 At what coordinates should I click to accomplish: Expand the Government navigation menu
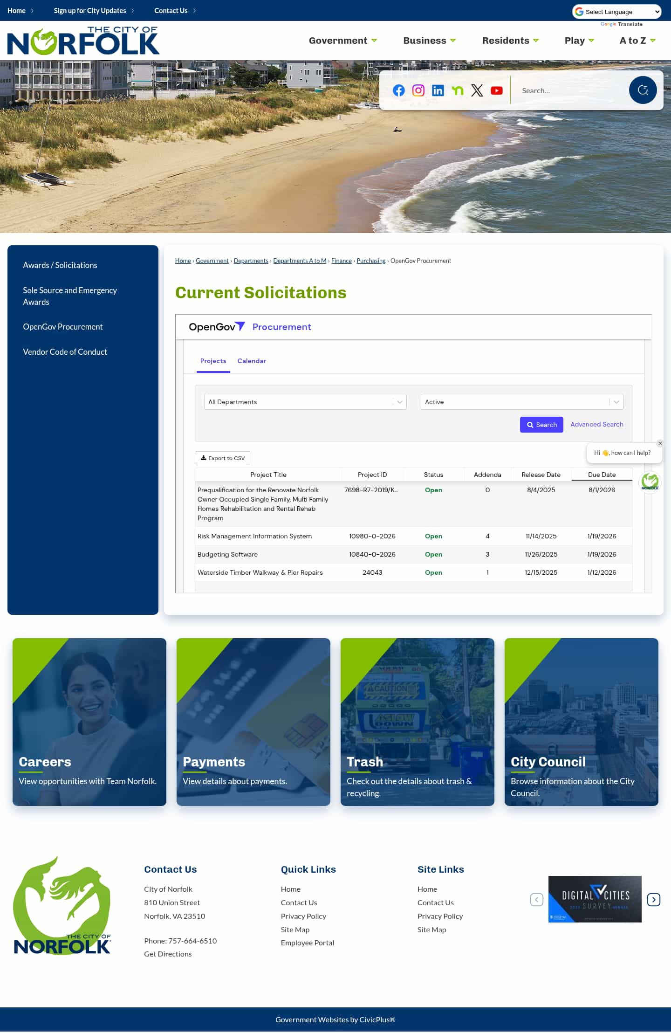pyautogui.click(x=342, y=41)
